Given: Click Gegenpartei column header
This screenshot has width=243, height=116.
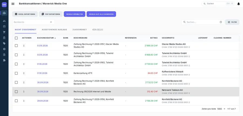Looking at the screenshot, I should point(168,38).
